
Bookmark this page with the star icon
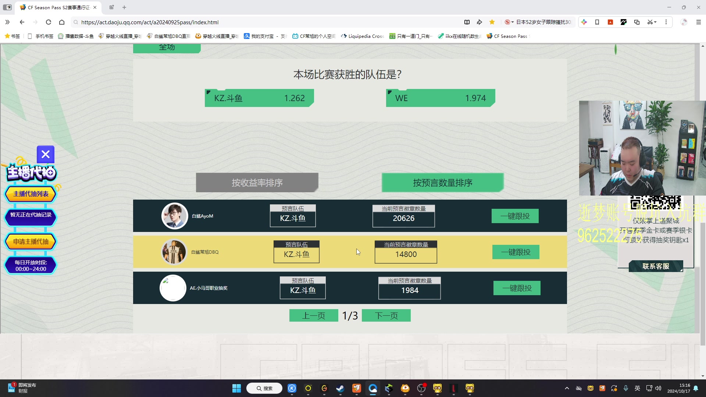[492, 22]
